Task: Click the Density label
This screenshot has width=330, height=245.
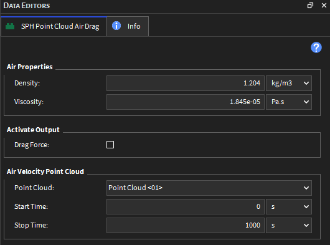Action: coord(27,83)
